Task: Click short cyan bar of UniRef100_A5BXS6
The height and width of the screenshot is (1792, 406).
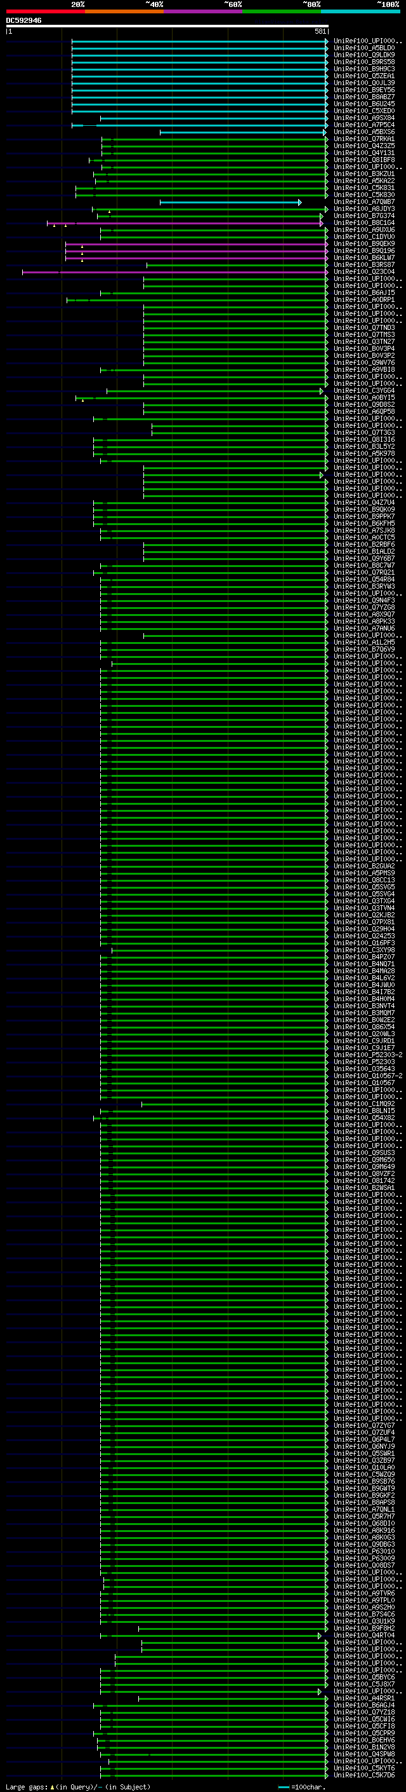Action: coord(243,132)
